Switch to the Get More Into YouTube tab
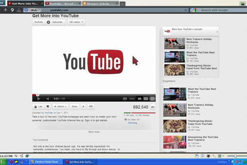Viewport: 247px width, 165px height. 25,3
